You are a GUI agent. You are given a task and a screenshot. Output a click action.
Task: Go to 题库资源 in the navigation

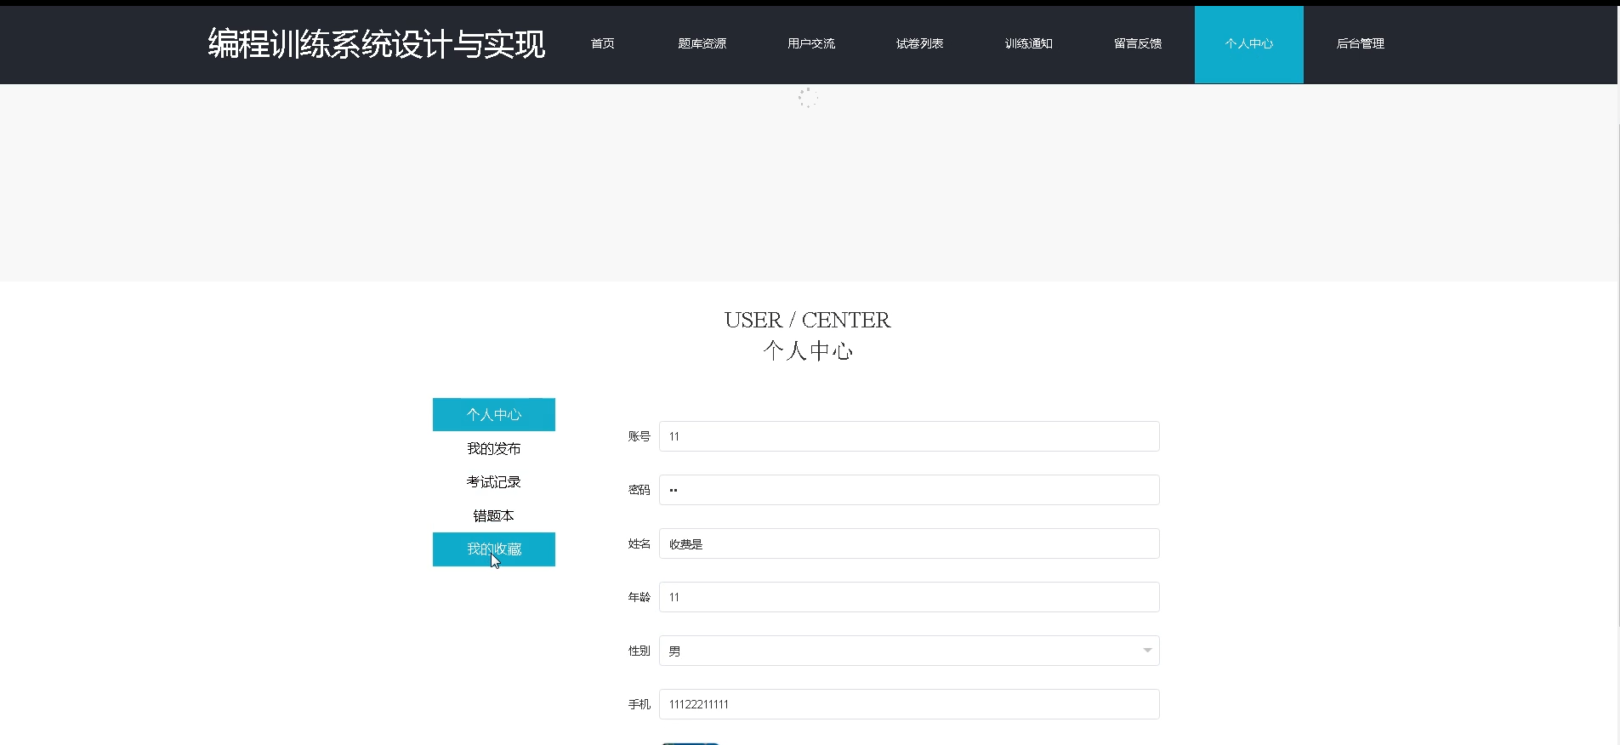coord(702,43)
